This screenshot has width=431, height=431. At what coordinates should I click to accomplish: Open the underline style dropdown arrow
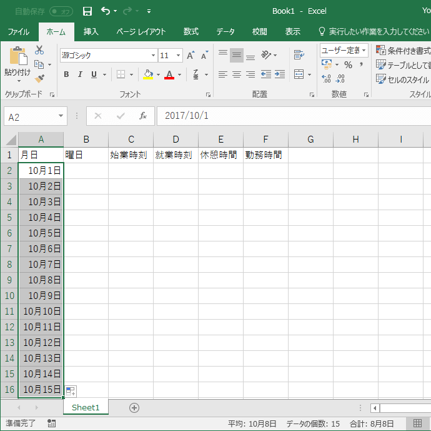tap(104, 74)
